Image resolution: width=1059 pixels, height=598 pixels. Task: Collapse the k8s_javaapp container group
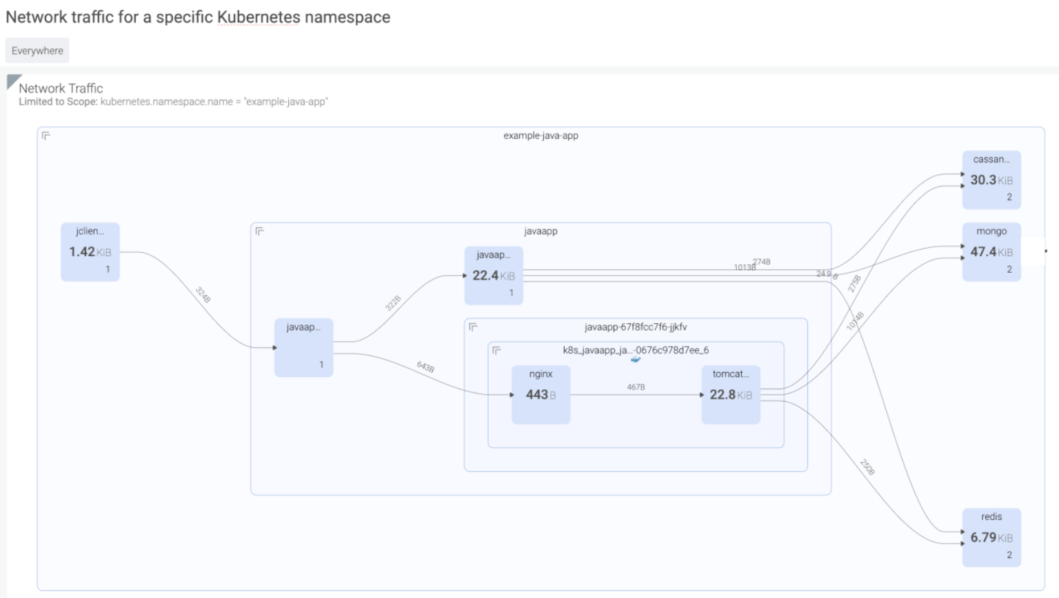click(x=496, y=351)
